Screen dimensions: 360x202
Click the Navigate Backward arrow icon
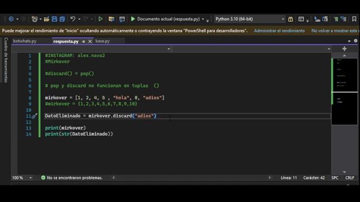pos(11,19)
